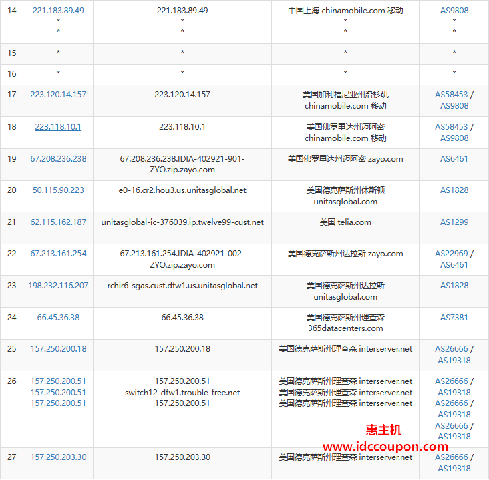
Task: Click AS58453 in the hop 17 row
Action: [451, 95]
